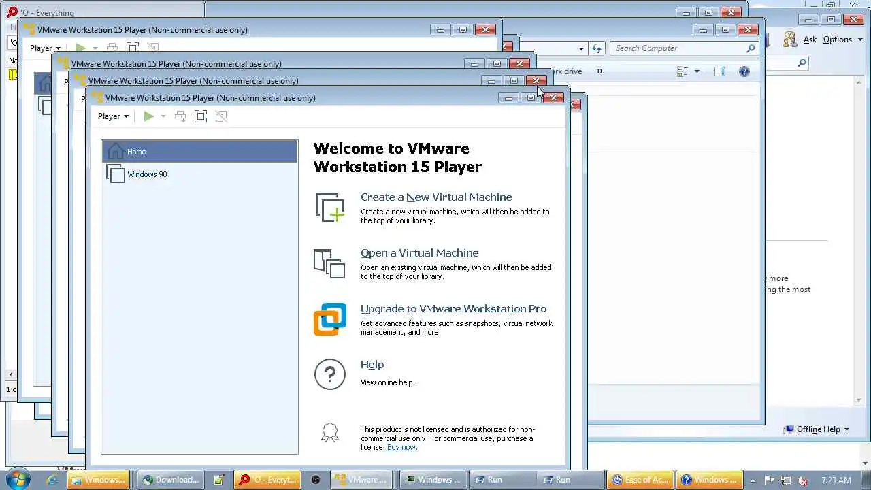The image size is (871, 490).
Task: Click the license ribbon icon near Buy now
Action: (330, 433)
